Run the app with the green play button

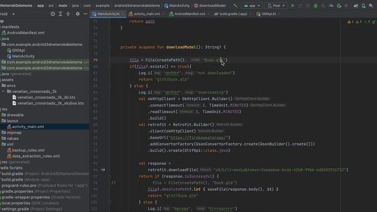(x=293, y=5)
